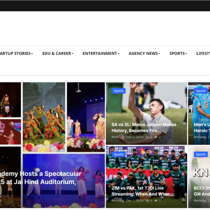Open the Jai Hind Auditorium event headline
Viewport: 210px width, 210px height.
click(41, 178)
